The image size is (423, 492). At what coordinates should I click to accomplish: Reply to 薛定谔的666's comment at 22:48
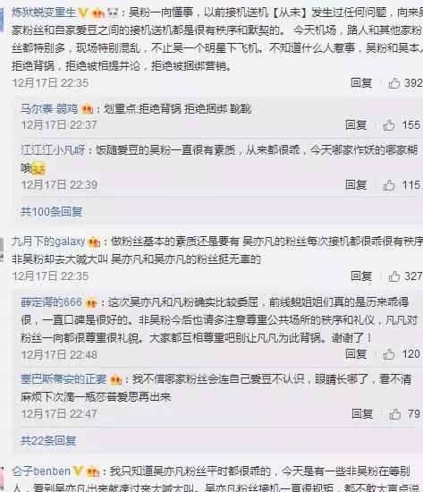(356, 354)
